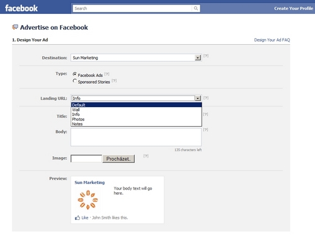Click the search magnifier icon
This screenshot has width=315, height=237.
[196, 8]
